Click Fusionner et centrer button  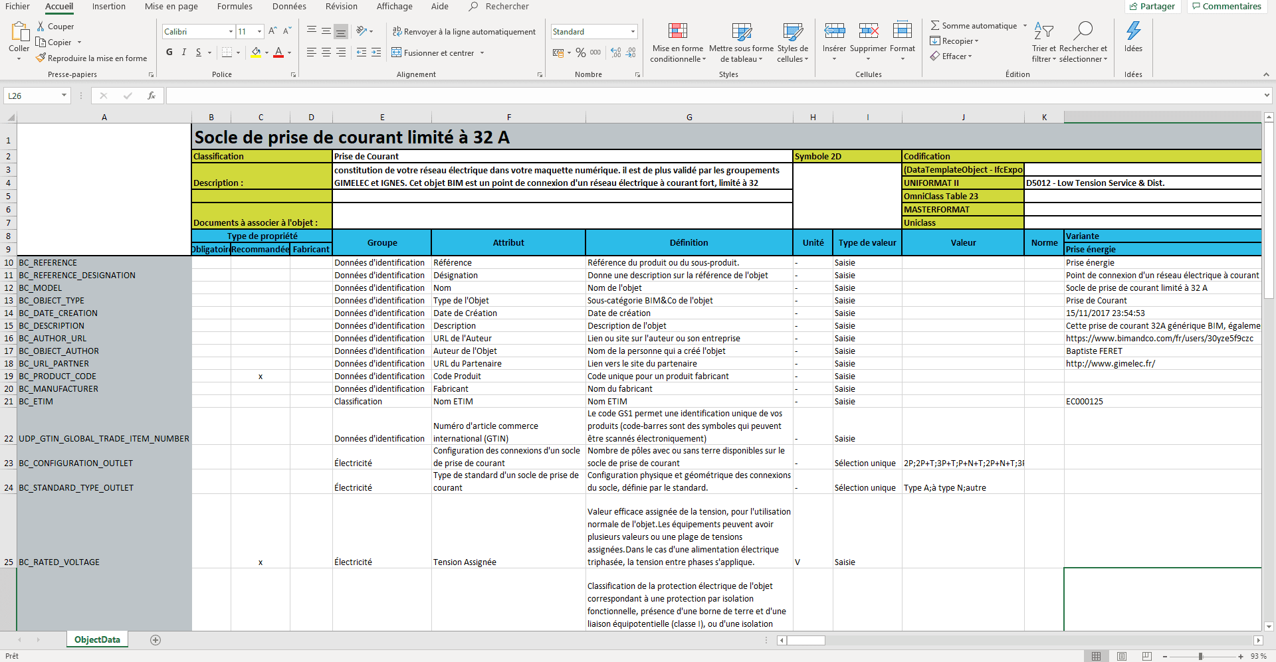[433, 52]
